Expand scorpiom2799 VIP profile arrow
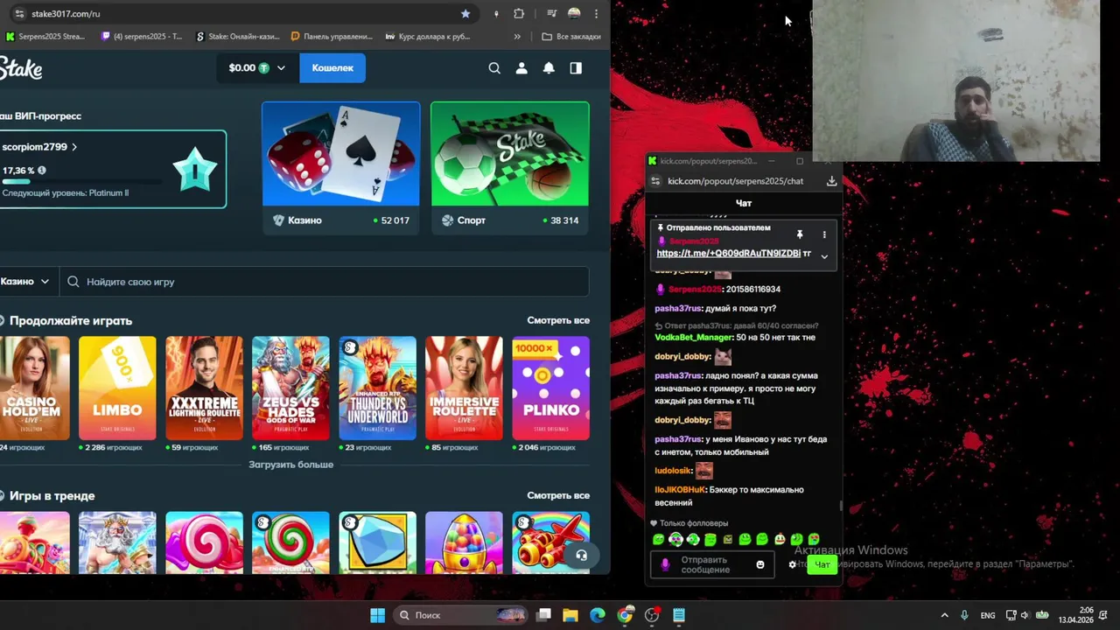Image resolution: width=1120 pixels, height=630 pixels. 74,147
